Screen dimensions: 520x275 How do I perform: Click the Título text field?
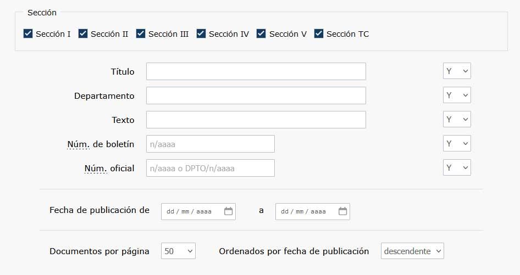point(256,71)
